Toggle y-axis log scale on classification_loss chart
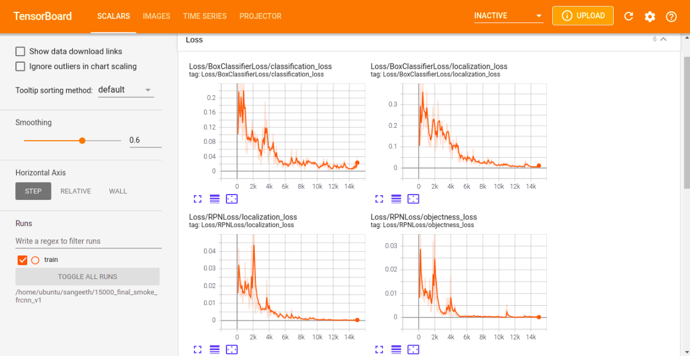The image size is (690, 356). (215, 199)
